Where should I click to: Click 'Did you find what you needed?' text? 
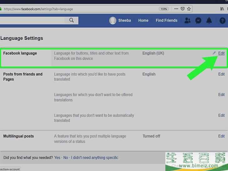[28, 158]
